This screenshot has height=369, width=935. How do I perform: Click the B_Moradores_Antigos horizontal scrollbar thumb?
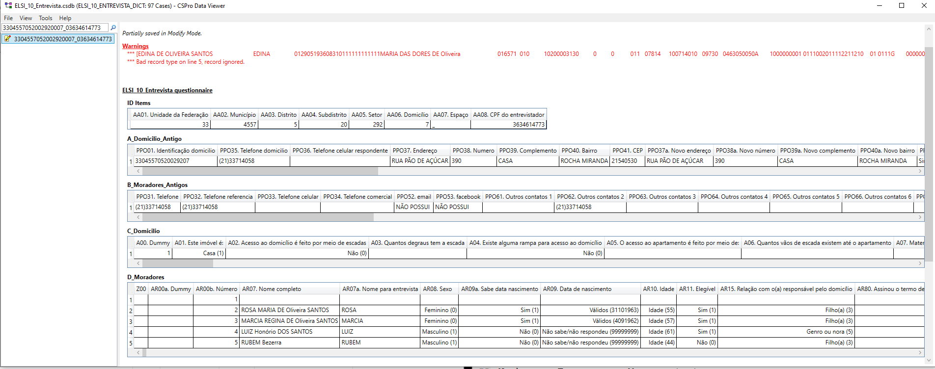click(x=258, y=217)
